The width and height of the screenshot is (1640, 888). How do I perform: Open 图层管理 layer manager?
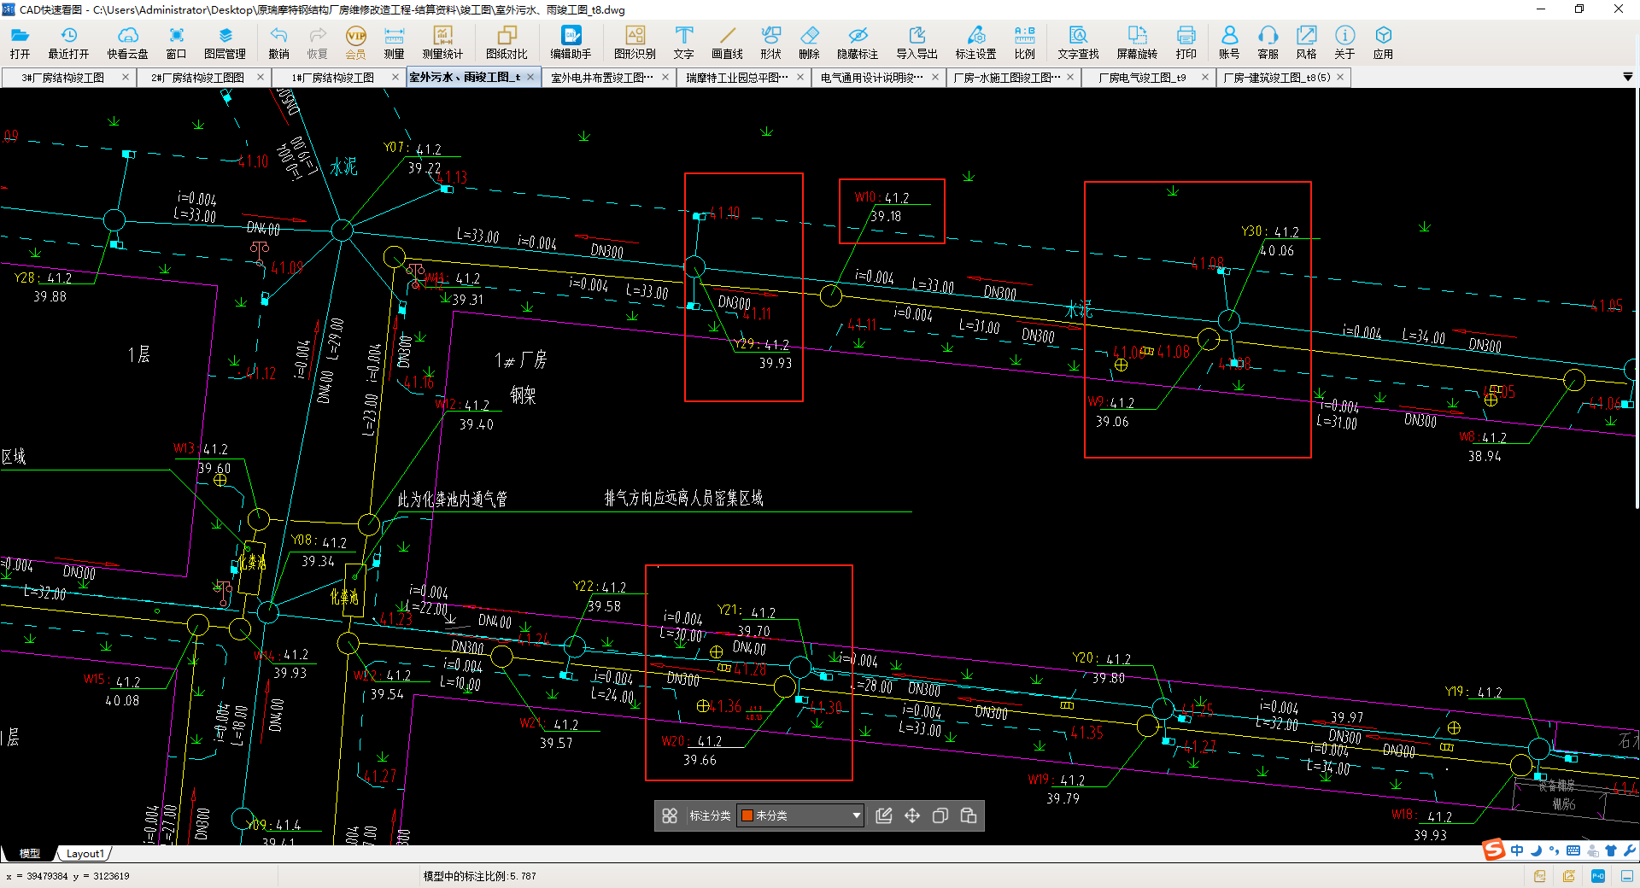[x=225, y=41]
